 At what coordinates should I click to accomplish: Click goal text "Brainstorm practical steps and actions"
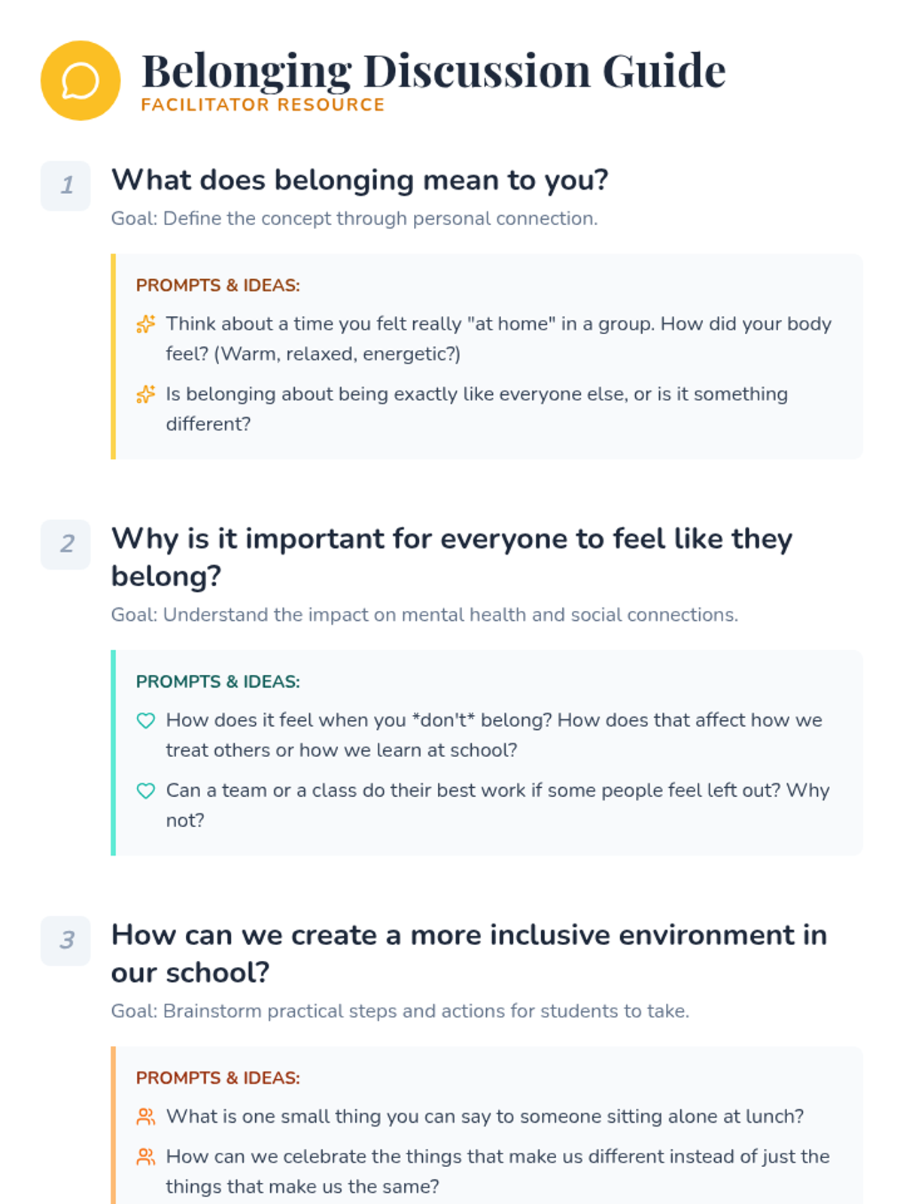pos(400,1011)
